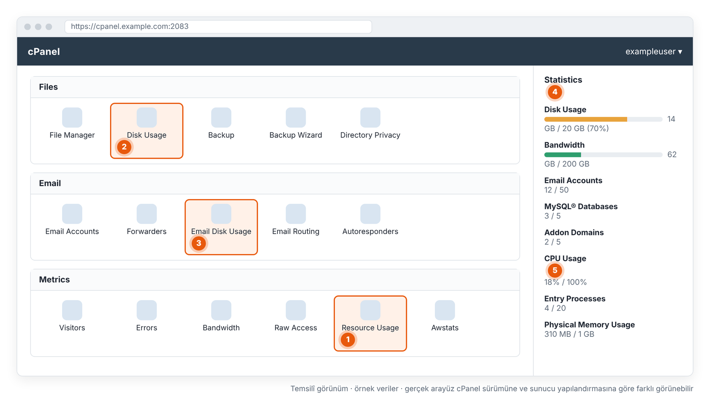Click the Files section header
This screenshot has width=710, height=410.
click(x=275, y=87)
